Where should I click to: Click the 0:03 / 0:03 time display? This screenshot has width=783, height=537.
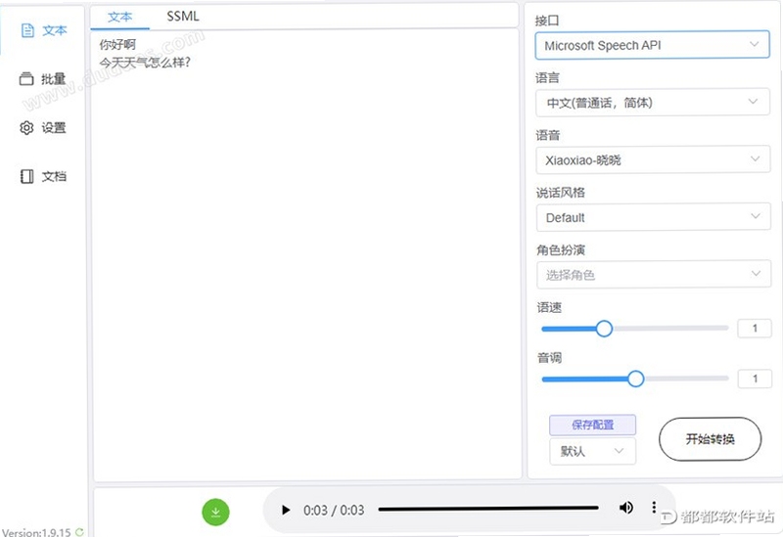tap(334, 510)
